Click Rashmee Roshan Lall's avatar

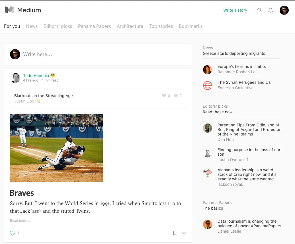tap(208, 69)
